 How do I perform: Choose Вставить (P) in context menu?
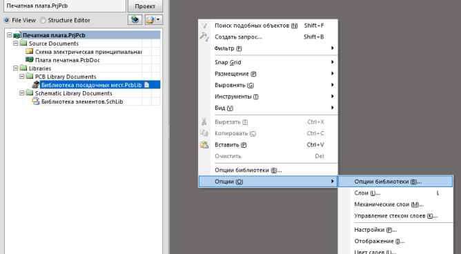pyautogui.click(x=268, y=145)
